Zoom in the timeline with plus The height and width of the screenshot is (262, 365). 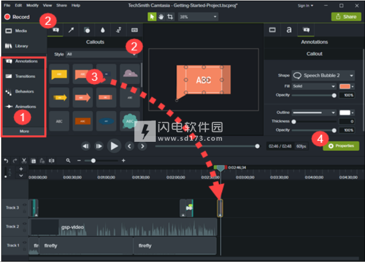pos(123,161)
